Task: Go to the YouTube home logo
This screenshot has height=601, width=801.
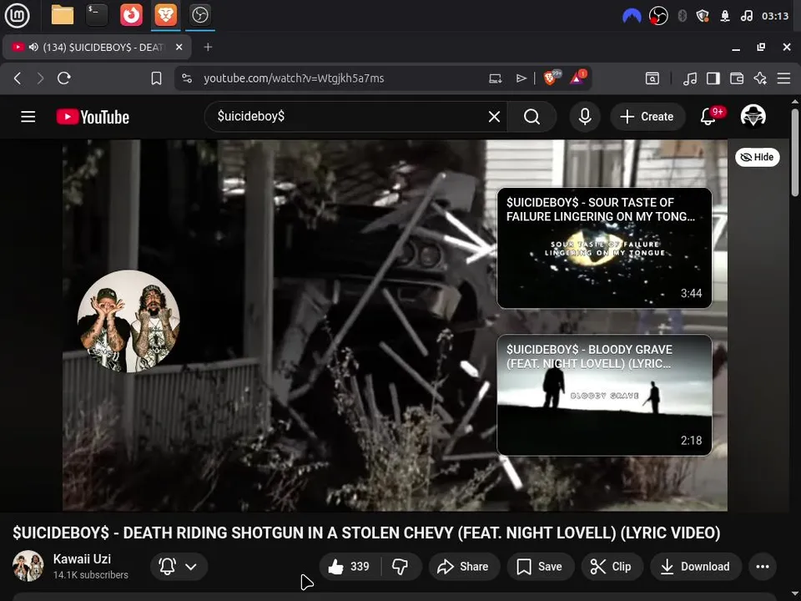Action: pyautogui.click(x=93, y=117)
